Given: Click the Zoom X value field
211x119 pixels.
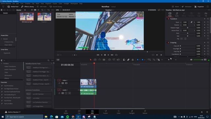Looking at the screenshot, I should point(185,22).
